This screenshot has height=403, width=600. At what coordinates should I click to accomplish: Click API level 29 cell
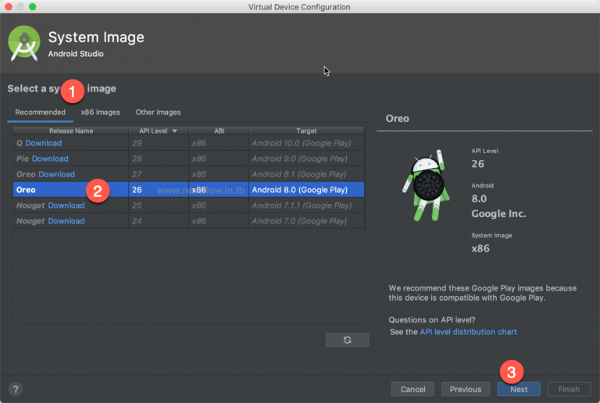(x=159, y=143)
